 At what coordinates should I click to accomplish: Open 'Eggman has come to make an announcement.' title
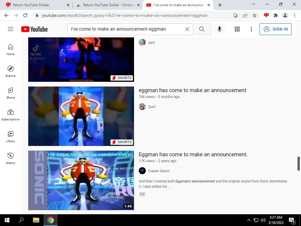pos(193,154)
